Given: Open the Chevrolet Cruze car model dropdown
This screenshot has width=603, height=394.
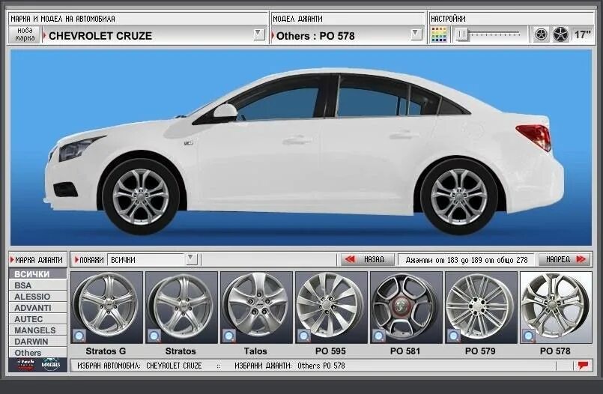Looking at the screenshot, I should (x=259, y=34).
